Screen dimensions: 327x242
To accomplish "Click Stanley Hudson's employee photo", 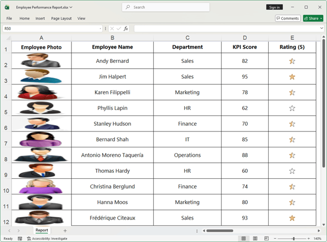I will pos(42,123).
